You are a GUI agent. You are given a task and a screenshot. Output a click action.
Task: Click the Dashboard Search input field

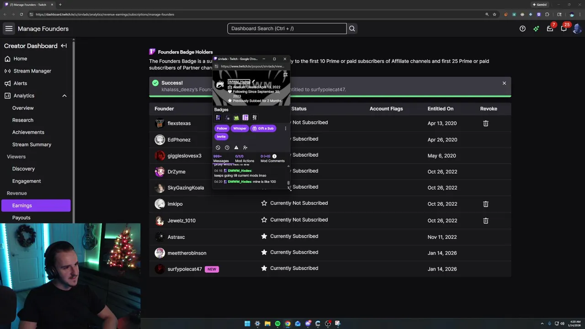tap(287, 28)
